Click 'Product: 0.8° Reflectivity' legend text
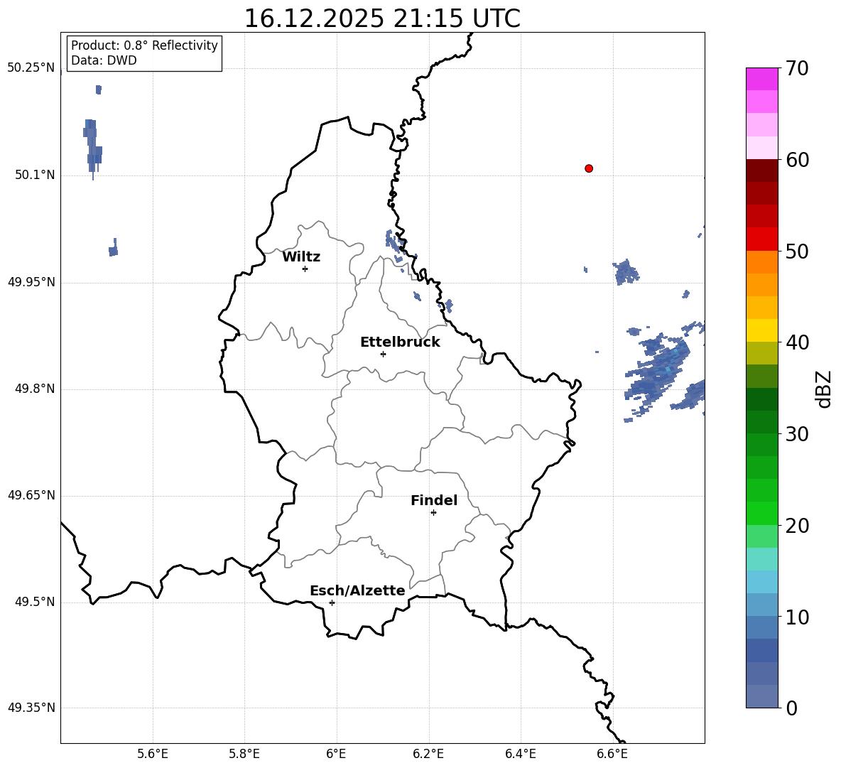 pyautogui.click(x=144, y=45)
